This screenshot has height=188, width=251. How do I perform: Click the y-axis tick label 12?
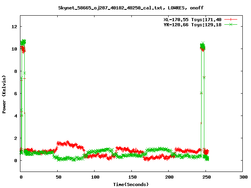click(x=14, y=27)
